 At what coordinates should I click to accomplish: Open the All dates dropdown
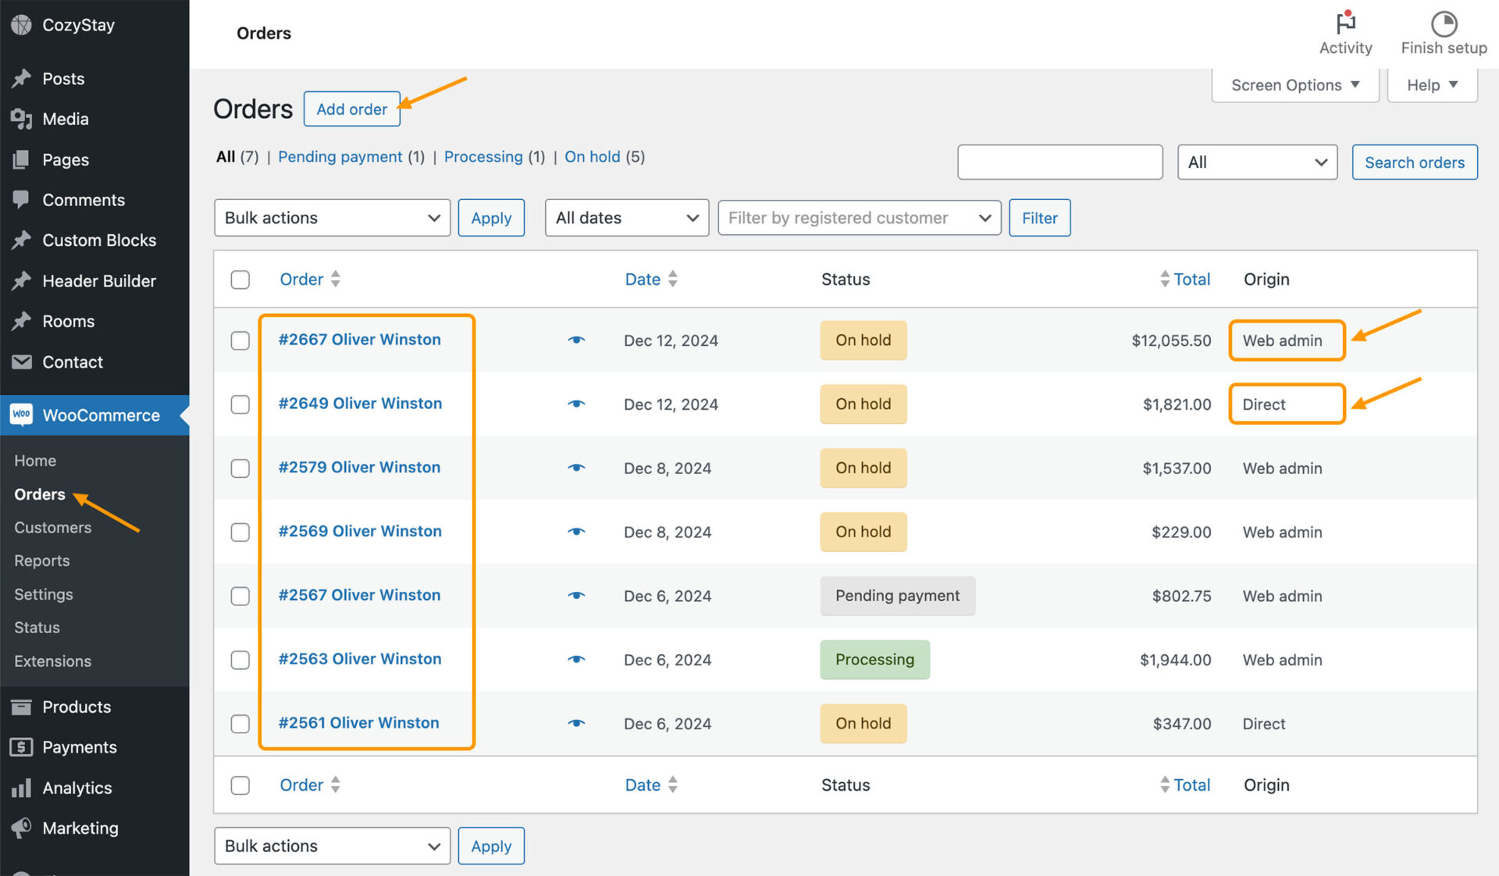coord(626,218)
